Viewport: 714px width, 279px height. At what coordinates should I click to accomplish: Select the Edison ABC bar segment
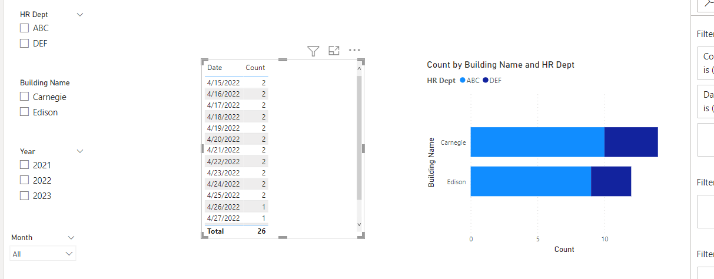[x=531, y=181]
